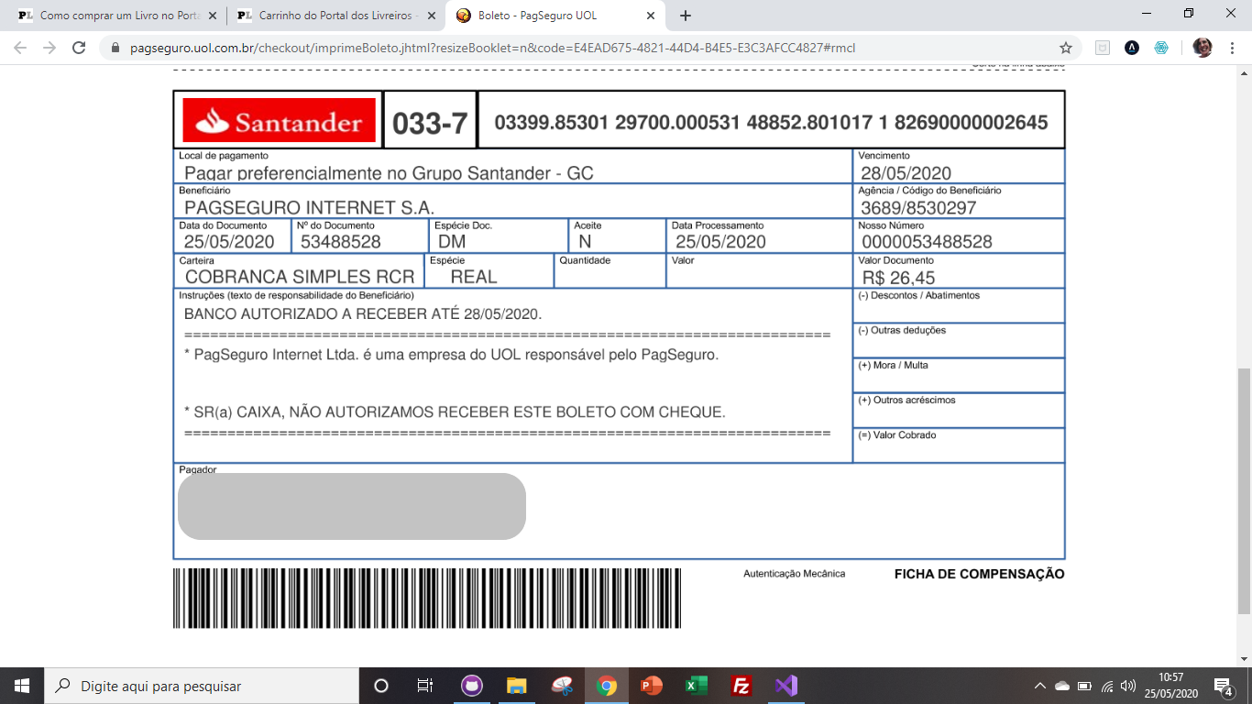The height and width of the screenshot is (704, 1252).
Task: Switch to Chrome on taskbar
Action: pyautogui.click(x=606, y=686)
